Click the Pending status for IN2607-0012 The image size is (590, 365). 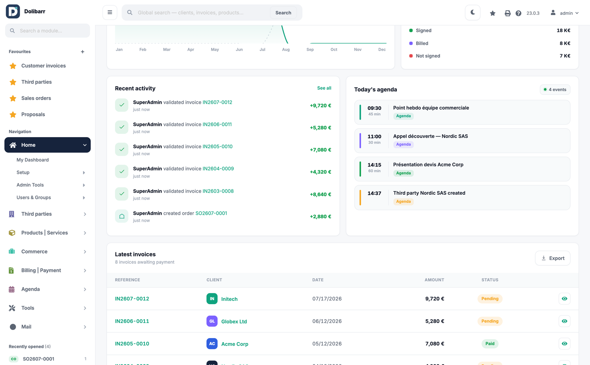tap(490, 299)
